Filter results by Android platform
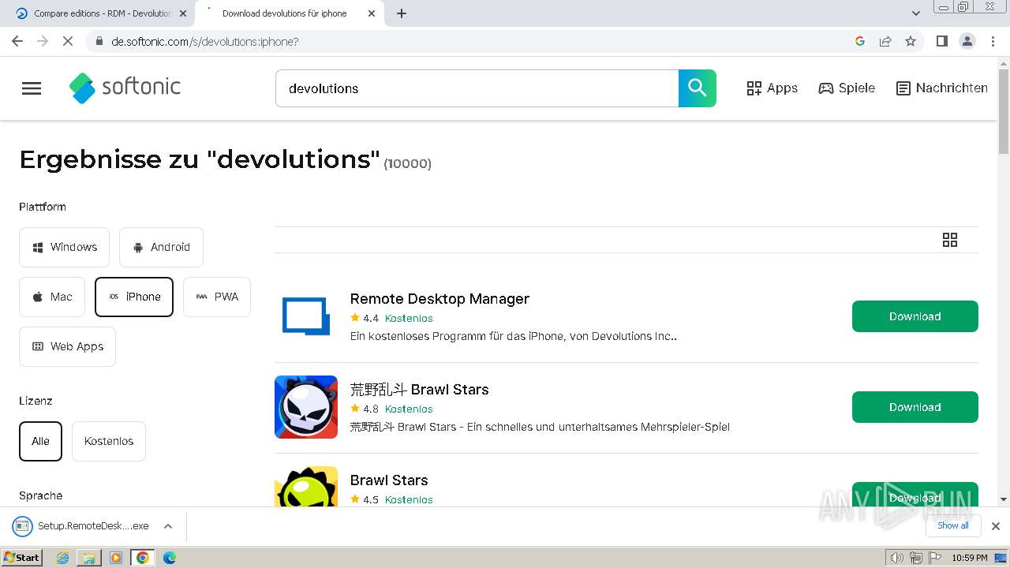Image resolution: width=1010 pixels, height=568 pixels. click(x=161, y=247)
